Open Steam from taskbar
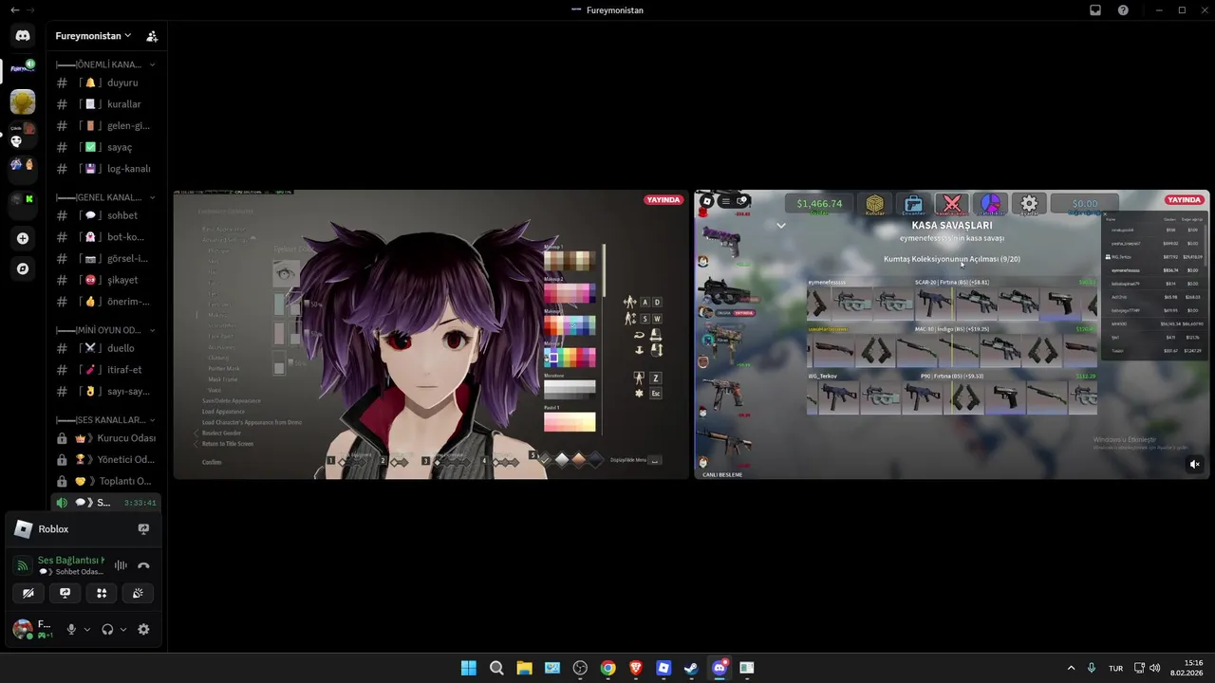 click(x=691, y=668)
